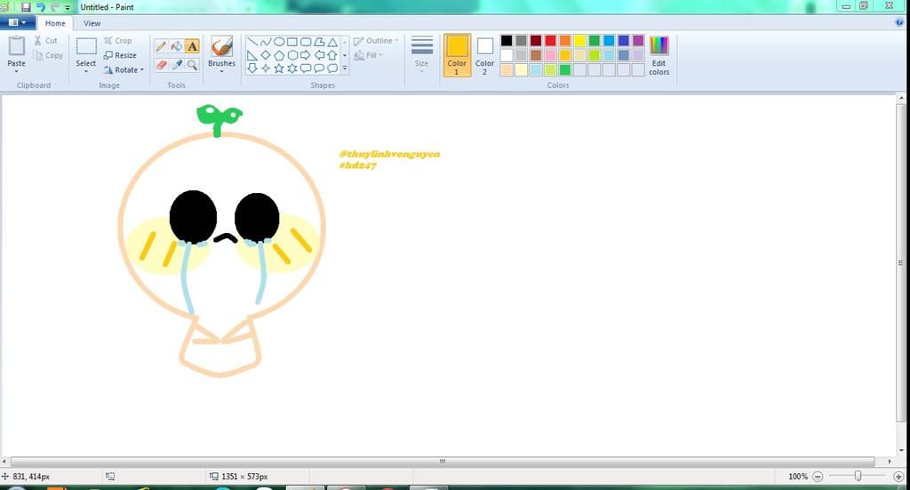Click the 100% zoom level text

(x=797, y=476)
